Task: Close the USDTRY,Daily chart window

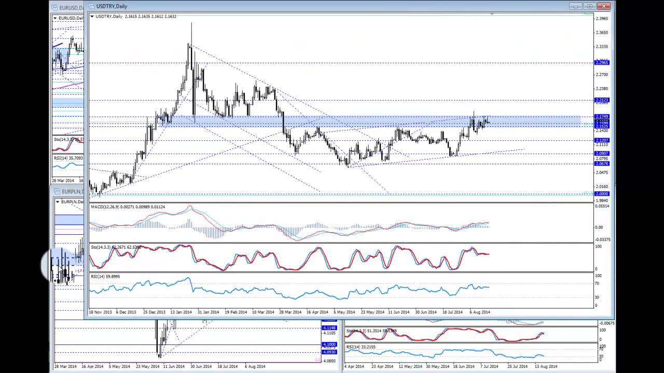Action: coord(603,6)
